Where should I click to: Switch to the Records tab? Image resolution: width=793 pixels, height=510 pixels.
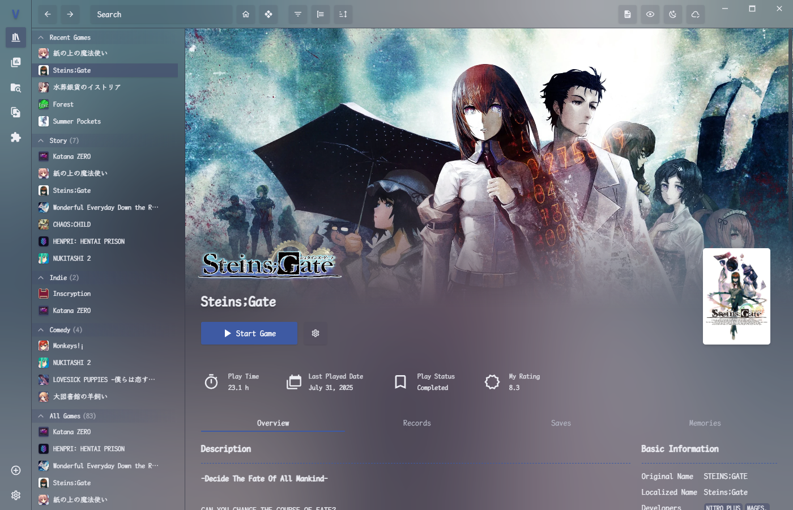point(417,423)
